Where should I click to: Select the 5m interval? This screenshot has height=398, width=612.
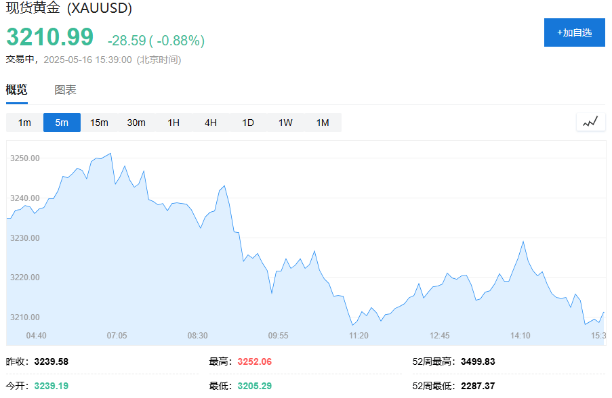click(62, 123)
